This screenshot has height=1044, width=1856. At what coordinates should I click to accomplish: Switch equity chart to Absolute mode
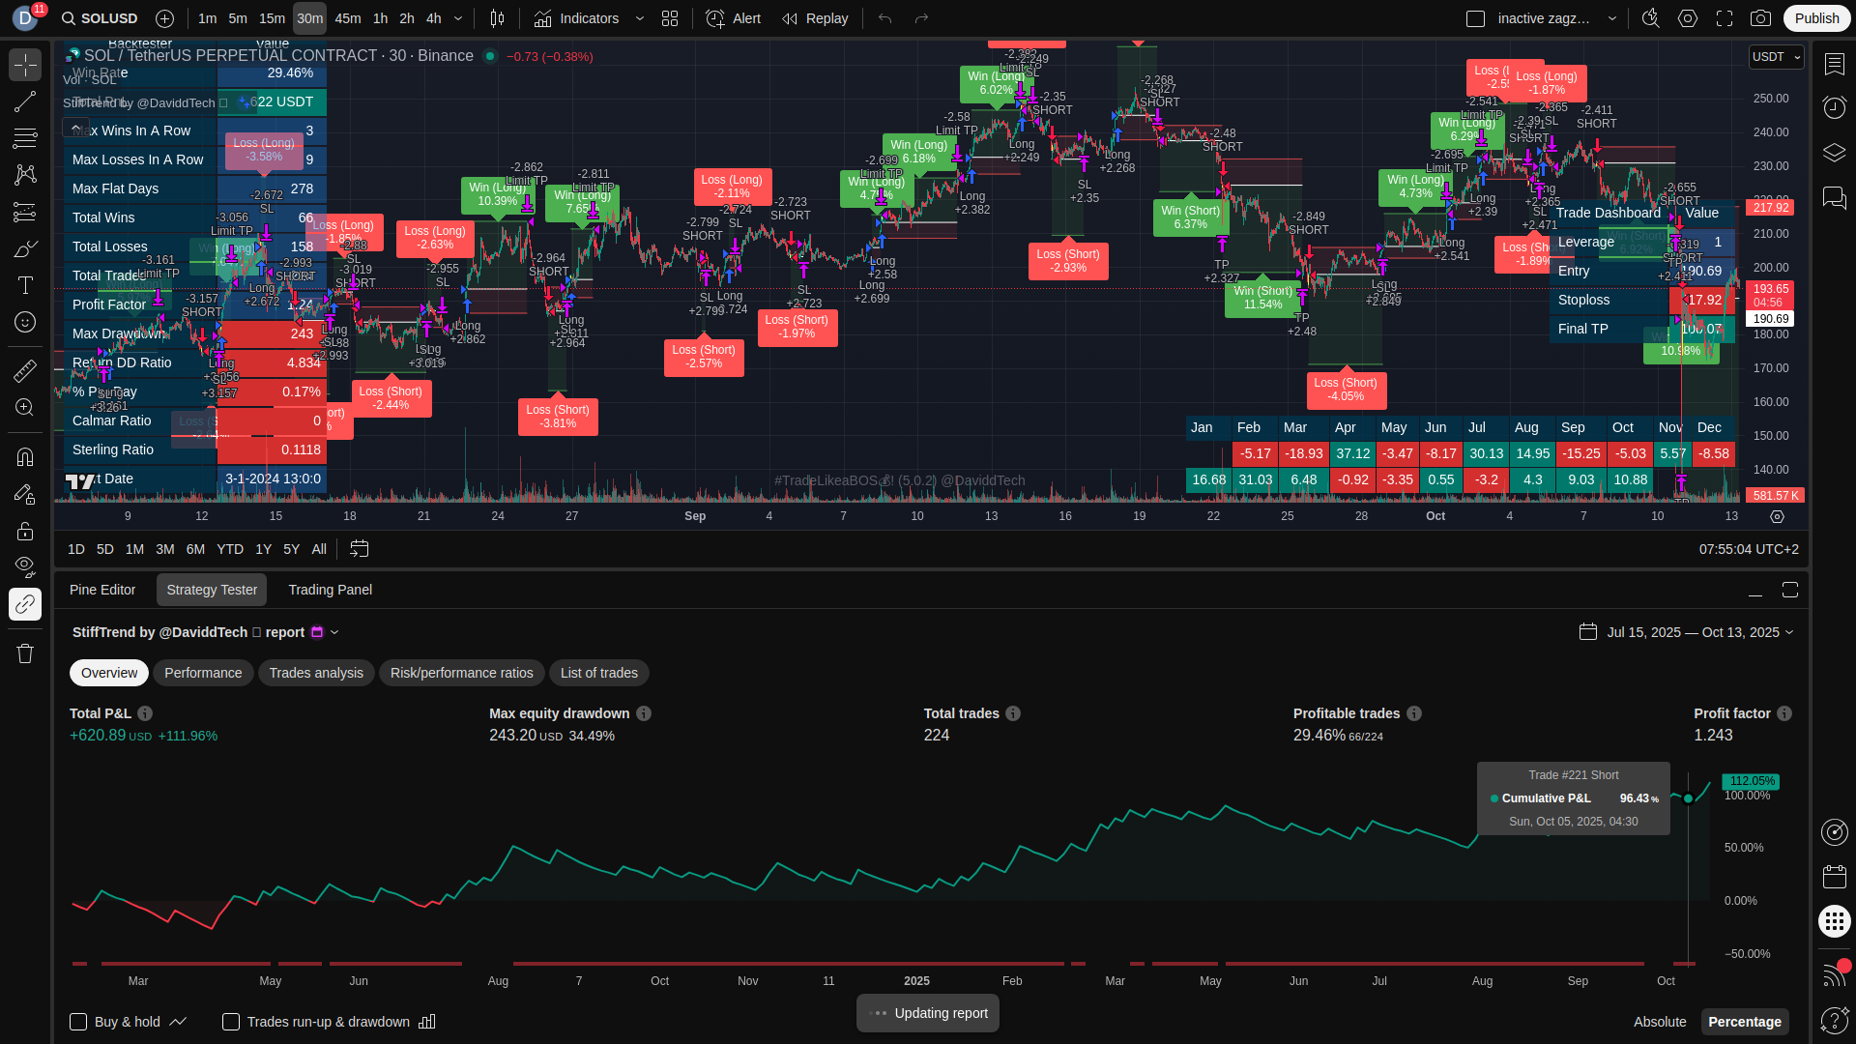[x=1659, y=1022]
